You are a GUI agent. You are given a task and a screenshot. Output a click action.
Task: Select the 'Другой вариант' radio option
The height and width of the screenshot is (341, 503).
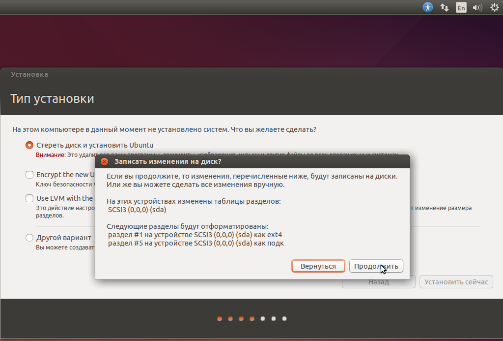click(x=29, y=238)
